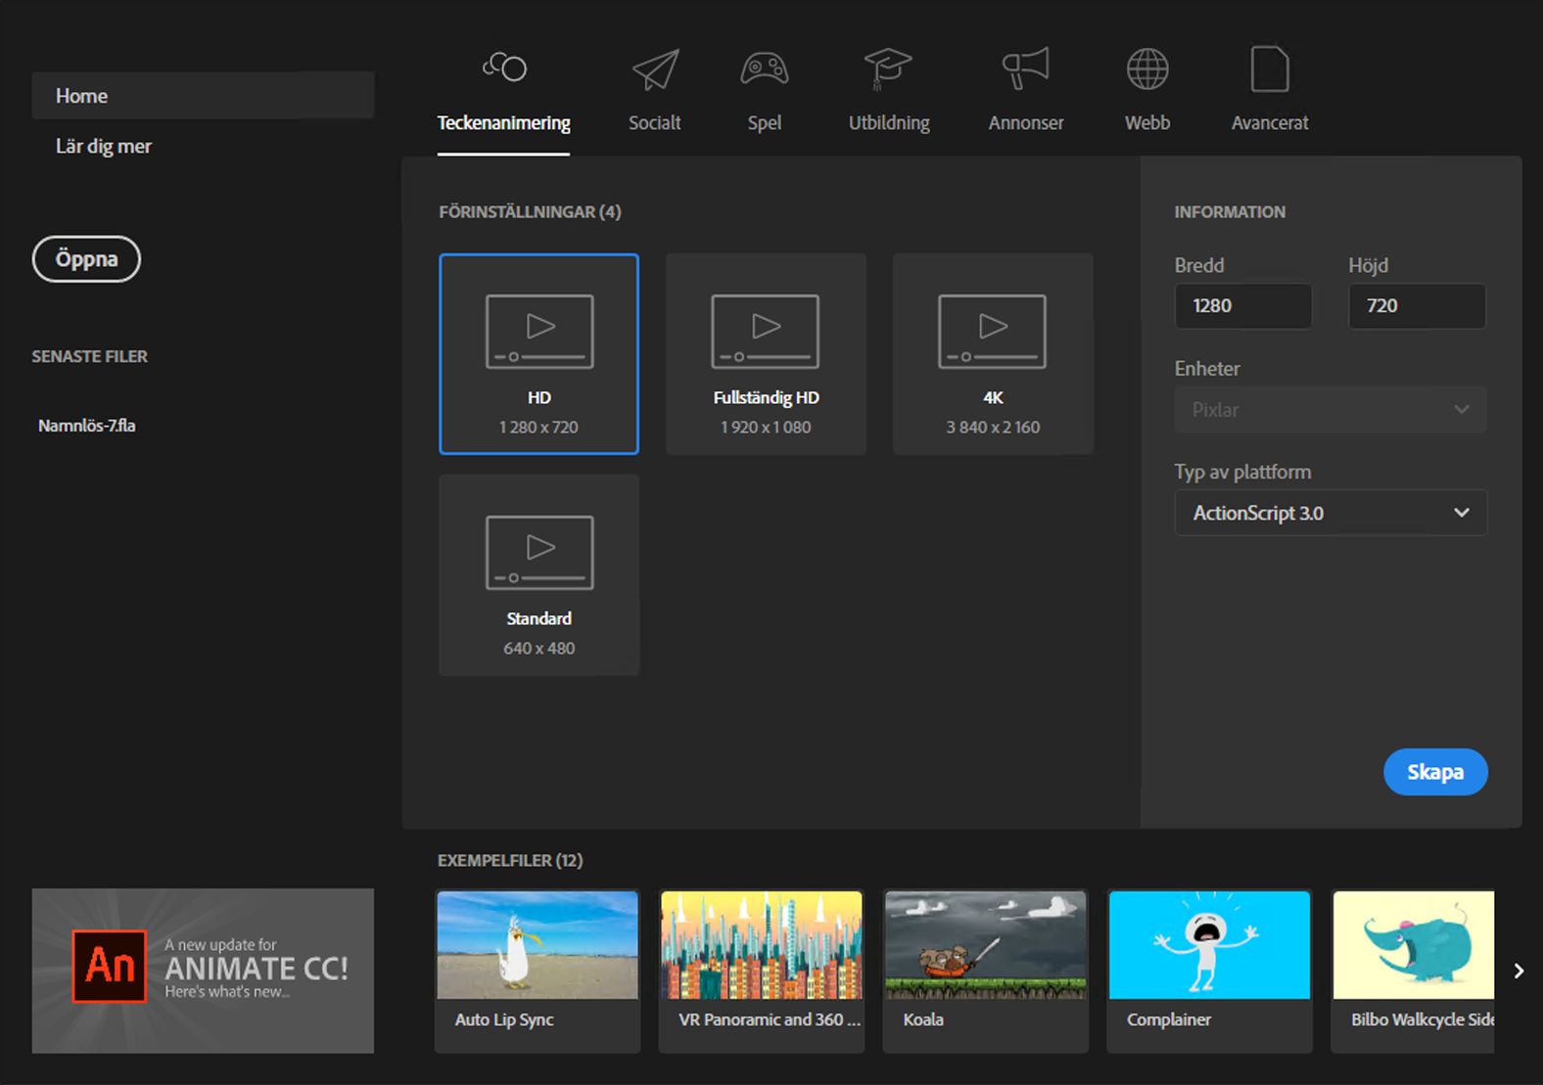Open the Complainer example file
The height and width of the screenshot is (1085, 1543).
[x=1210, y=971]
